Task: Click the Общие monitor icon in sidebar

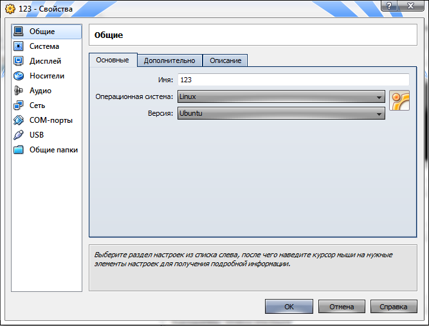Action: (x=19, y=31)
